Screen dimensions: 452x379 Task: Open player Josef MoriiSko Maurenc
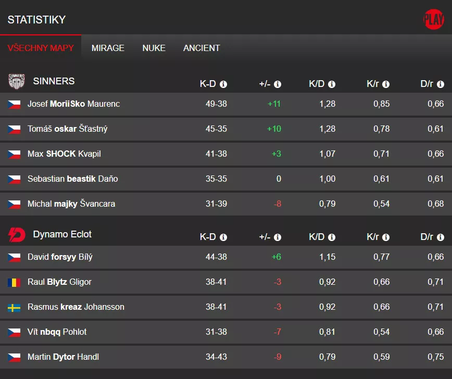pos(73,104)
